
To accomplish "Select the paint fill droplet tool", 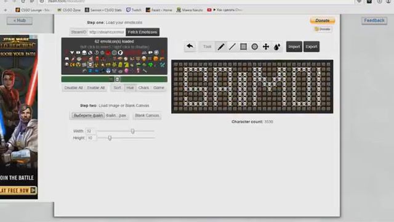I will [x=277, y=47].
